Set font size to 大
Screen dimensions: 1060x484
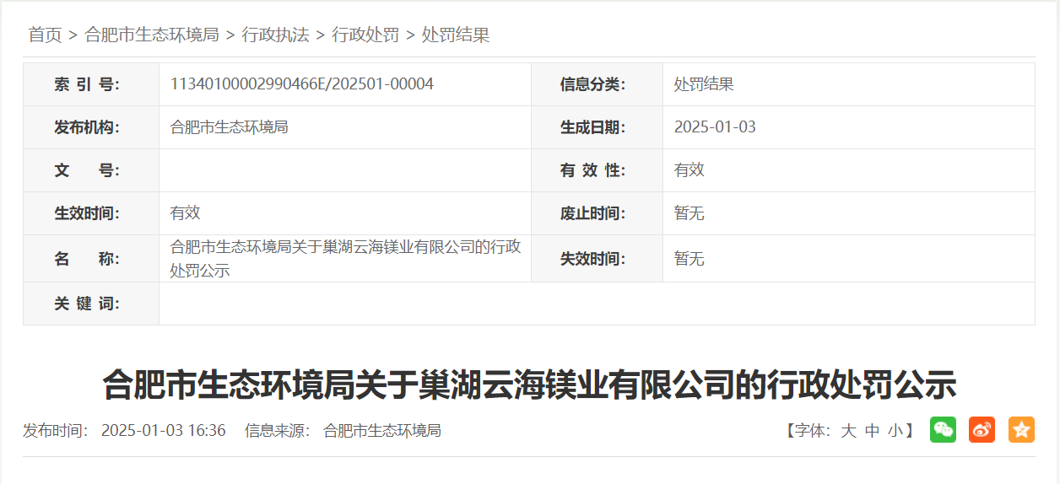(848, 430)
